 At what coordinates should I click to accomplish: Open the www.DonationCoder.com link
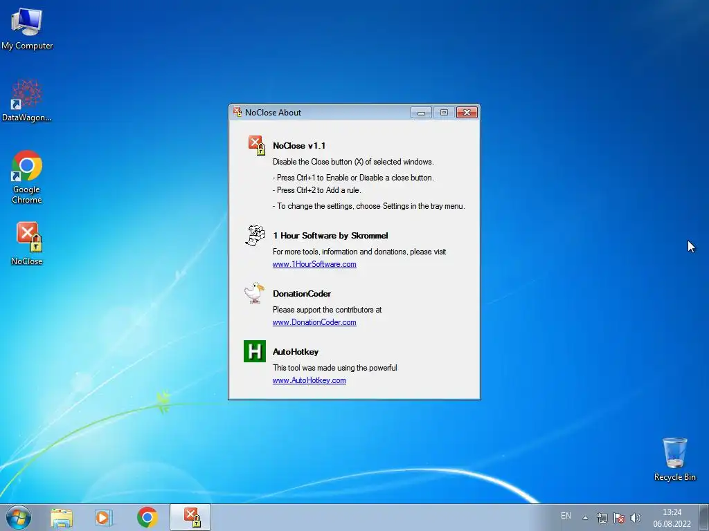pyautogui.click(x=314, y=322)
